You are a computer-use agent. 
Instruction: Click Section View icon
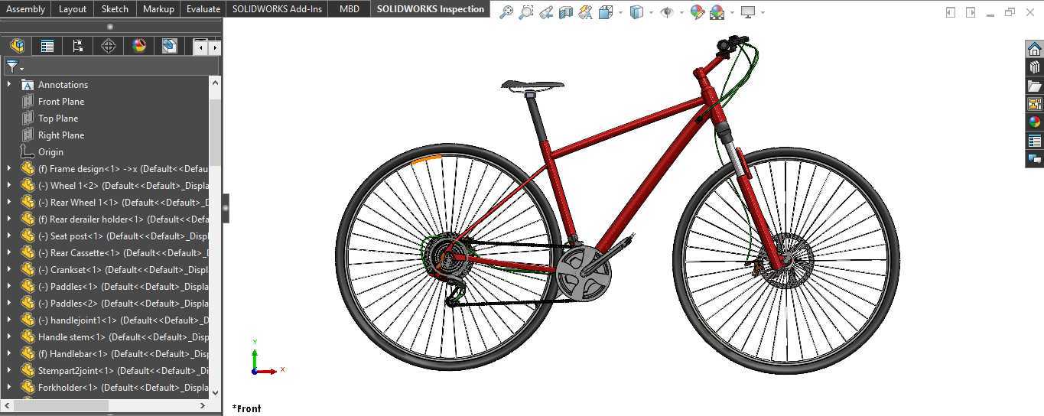565,12
